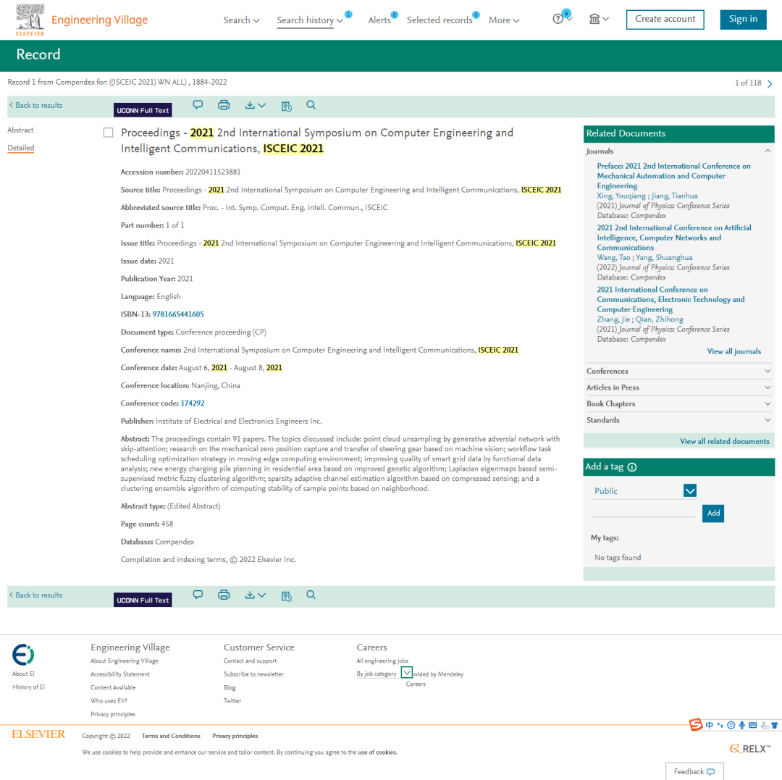Click the print icon in top toolbar
782x780 pixels.
pos(224,105)
